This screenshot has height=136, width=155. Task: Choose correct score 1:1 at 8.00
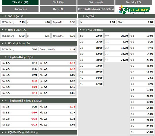pos(117,42)
